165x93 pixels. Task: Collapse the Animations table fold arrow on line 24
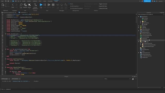[5, 34]
